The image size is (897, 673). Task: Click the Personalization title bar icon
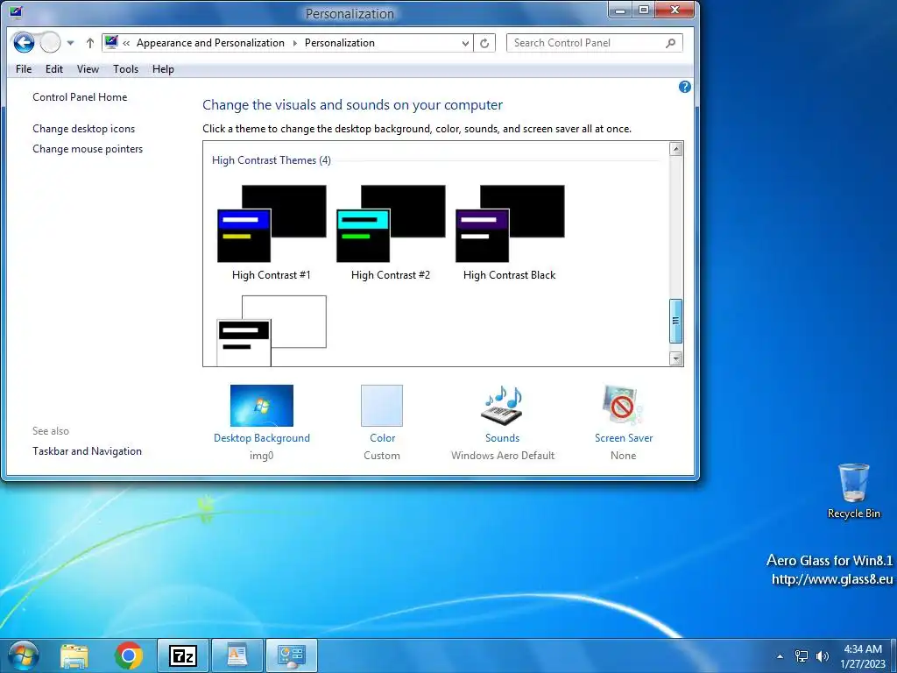(16, 12)
